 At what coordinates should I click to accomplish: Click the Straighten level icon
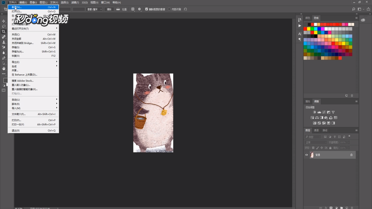[x=118, y=9]
